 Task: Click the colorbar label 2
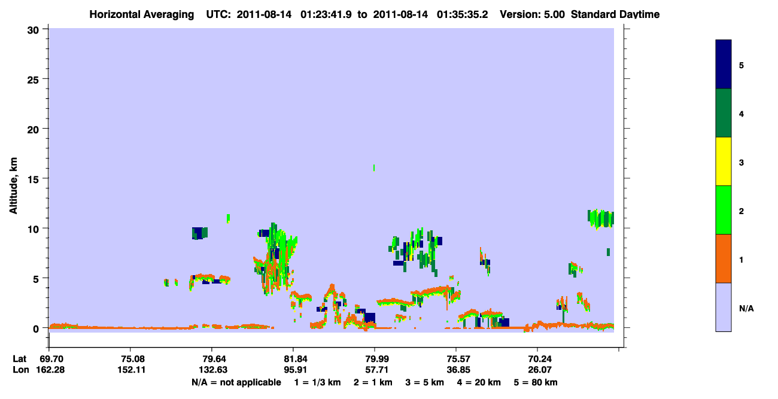[x=741, y=211]
